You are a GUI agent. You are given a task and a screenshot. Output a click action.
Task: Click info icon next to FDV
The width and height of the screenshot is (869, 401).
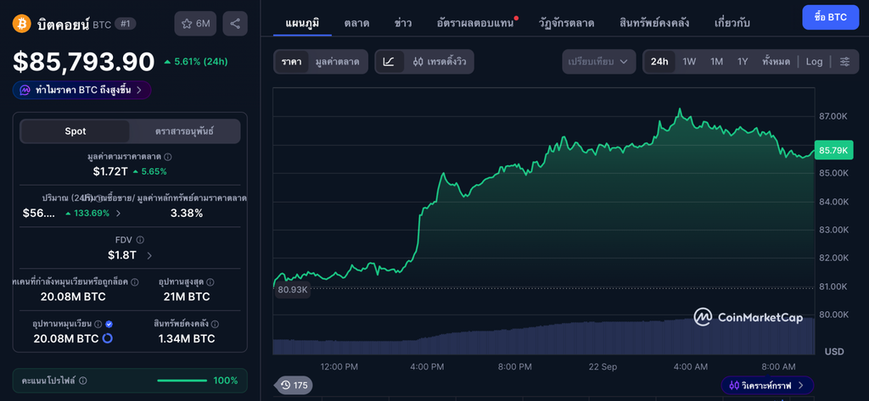140,240
